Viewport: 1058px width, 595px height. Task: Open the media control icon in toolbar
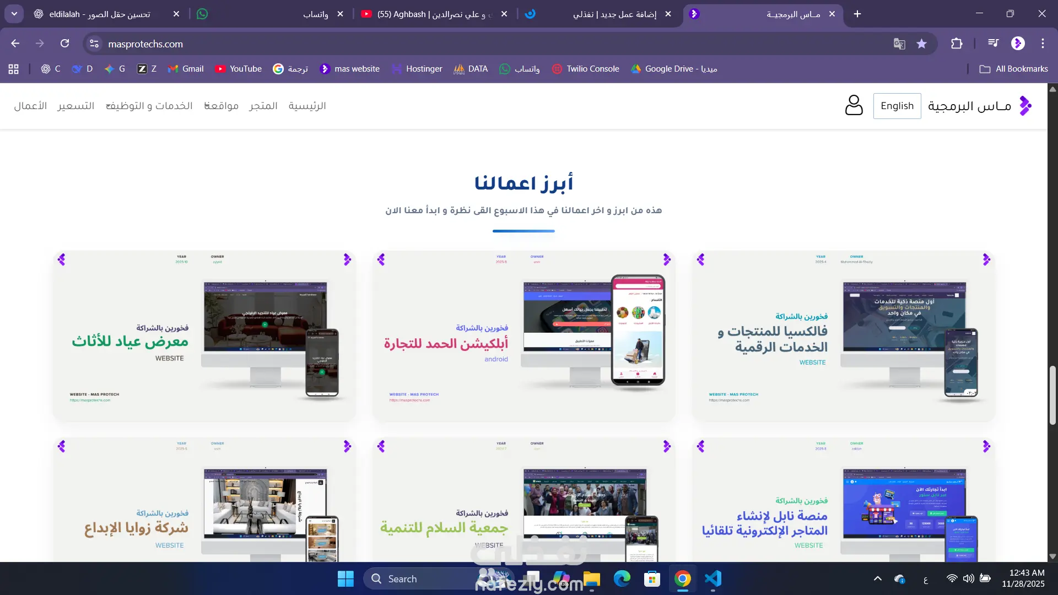993,44
